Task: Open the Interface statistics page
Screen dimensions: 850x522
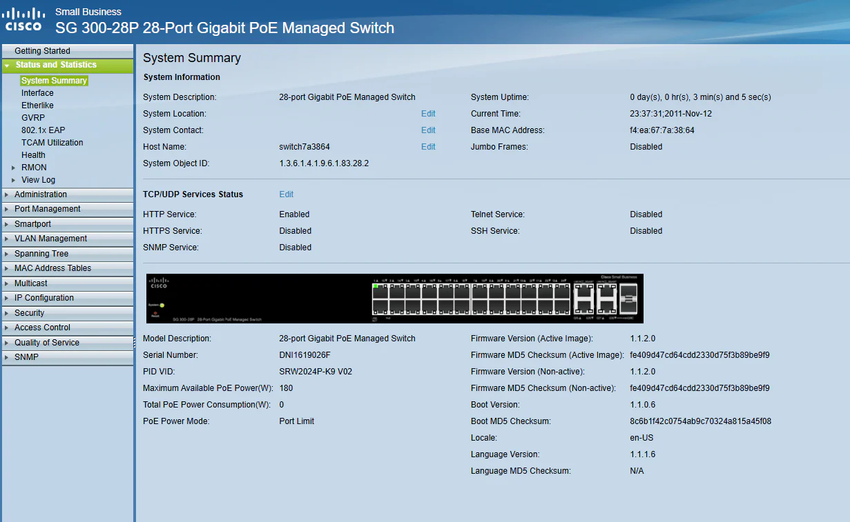Action: 37,93
